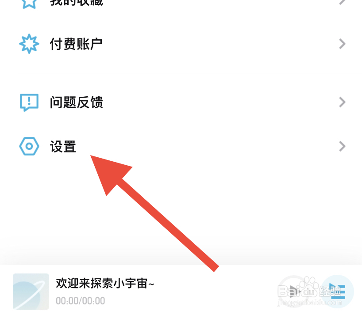Expand the 付费账户 chevron arrow

coord(342,44)
